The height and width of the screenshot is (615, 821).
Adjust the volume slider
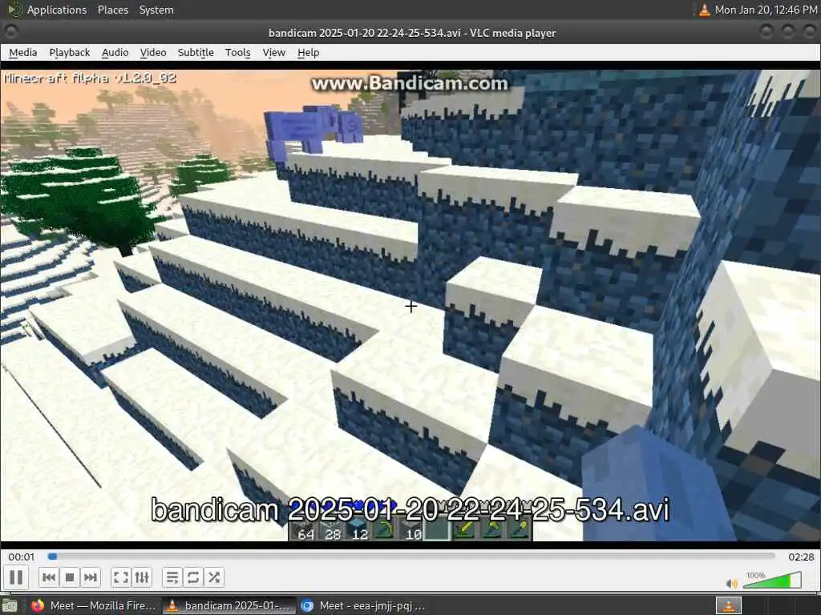point(772,580)
